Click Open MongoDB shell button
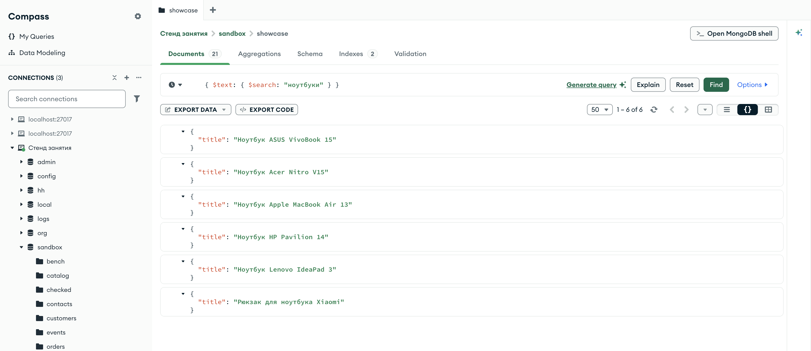This screenshot has width=811, height=351. [x=734, y=34]
